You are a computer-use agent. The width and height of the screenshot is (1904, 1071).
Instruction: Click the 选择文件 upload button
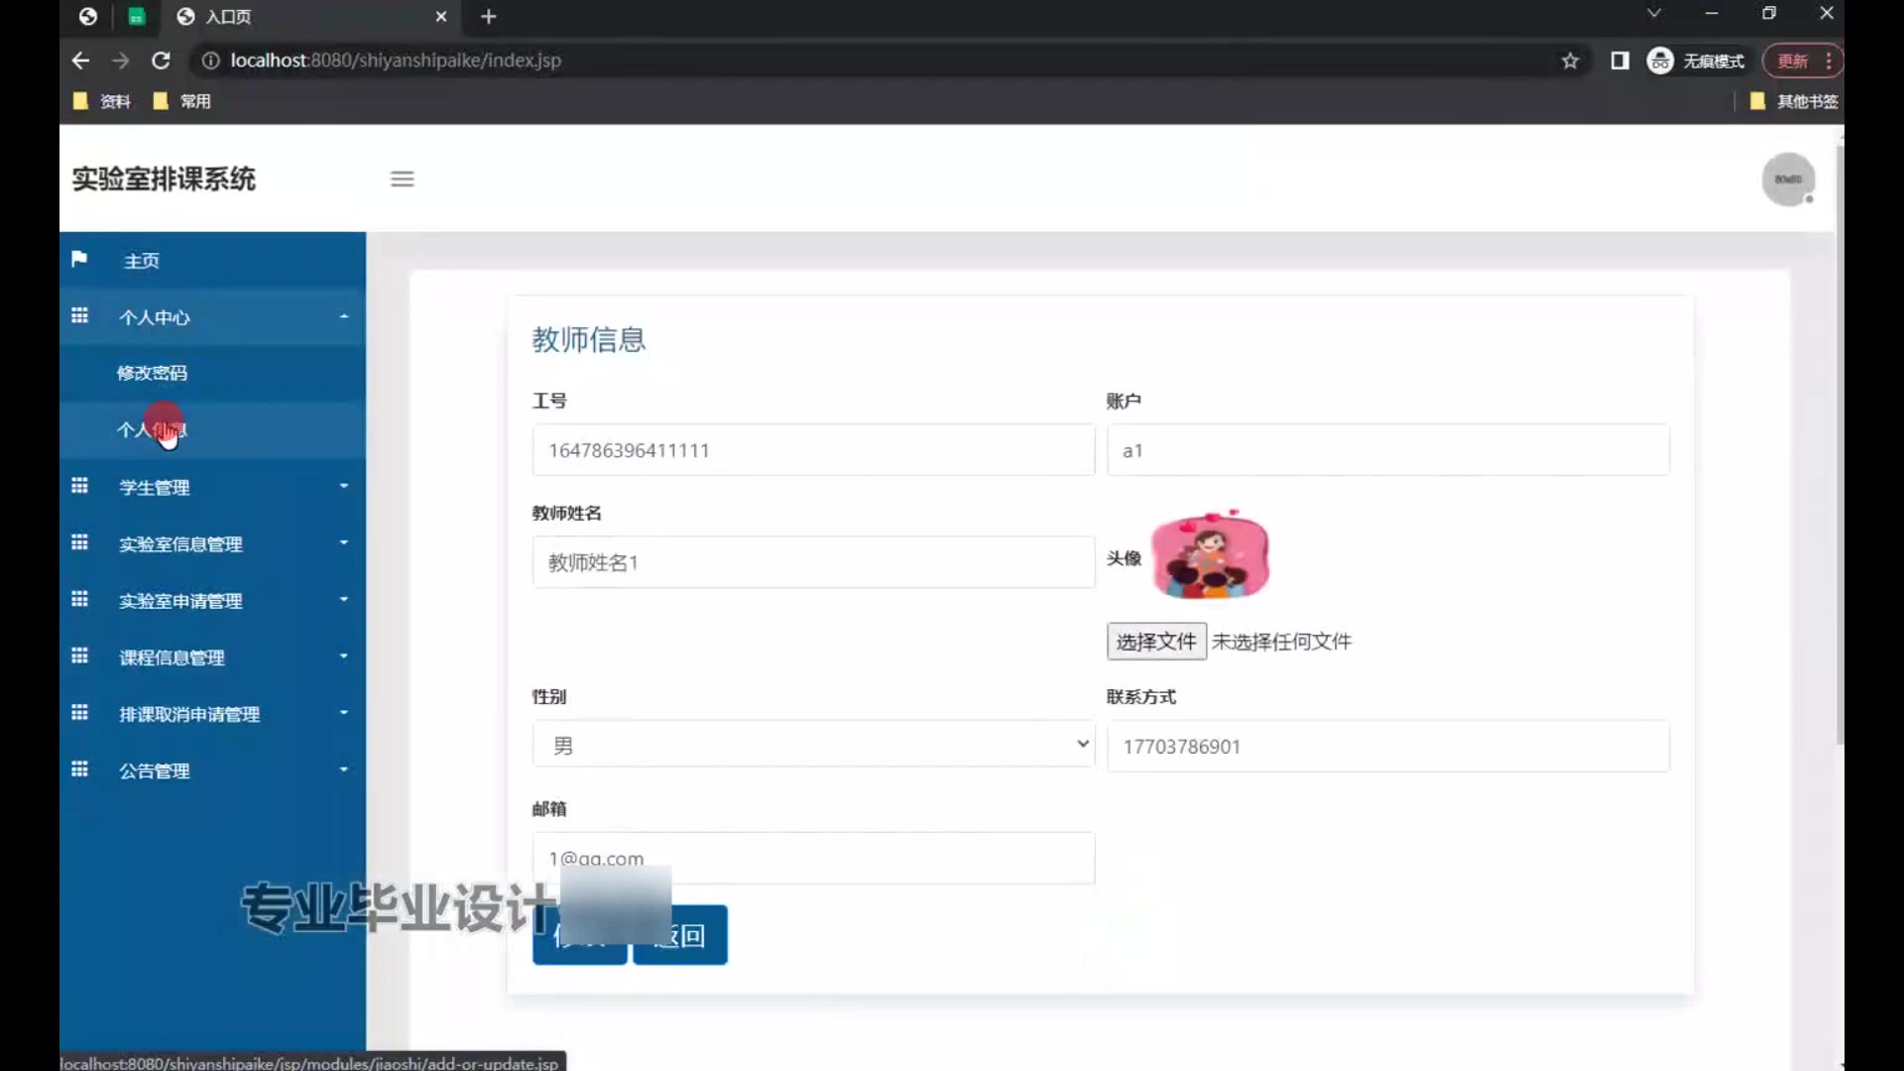pos(1156,642)
